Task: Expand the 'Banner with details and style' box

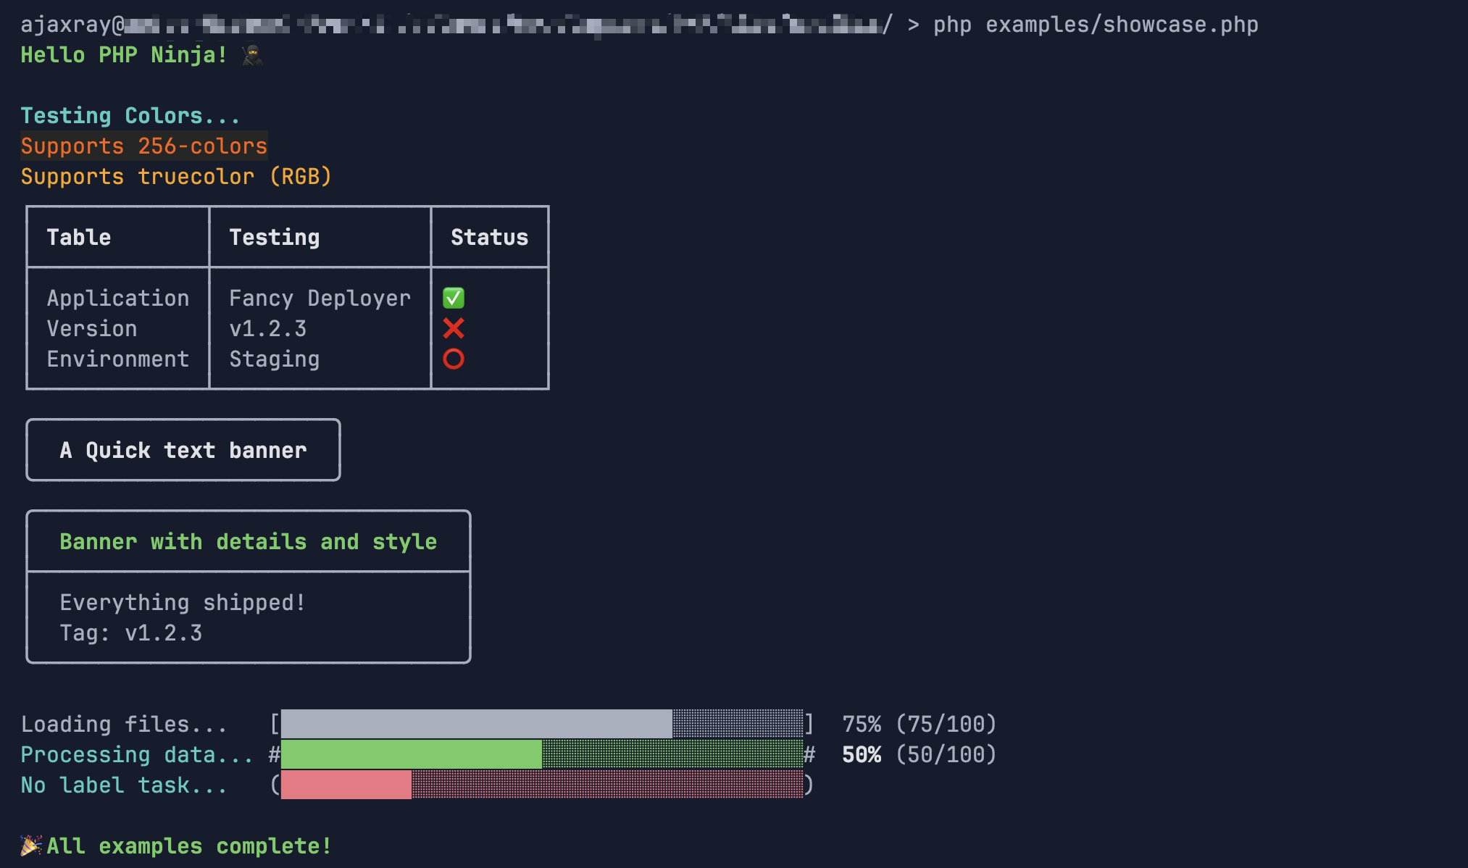Action: (248, 541)
